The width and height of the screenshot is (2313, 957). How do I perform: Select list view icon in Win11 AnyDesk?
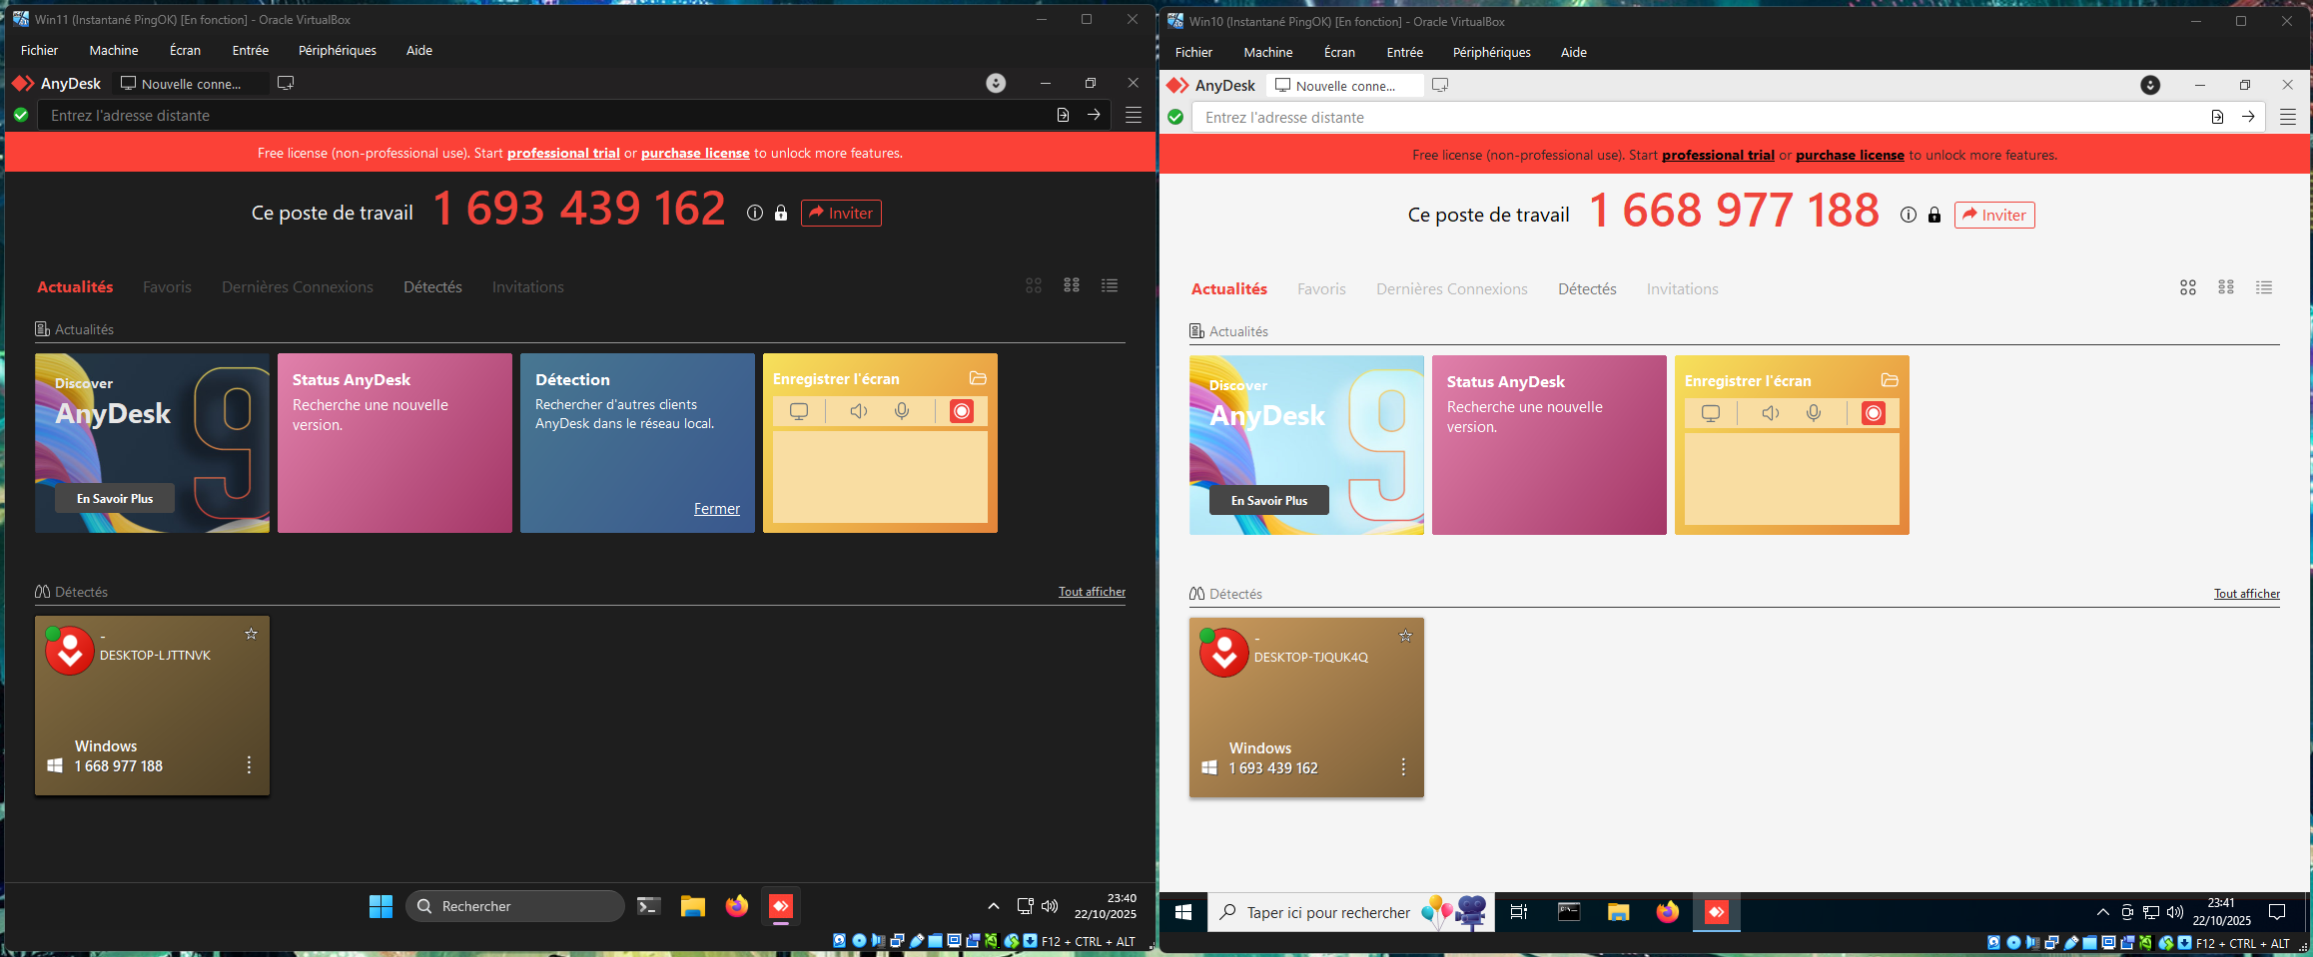pos(1109,285)
